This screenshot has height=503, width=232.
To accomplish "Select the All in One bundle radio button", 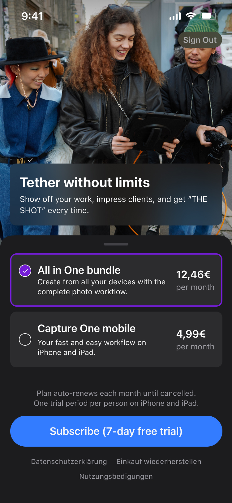I will (25, 271).
